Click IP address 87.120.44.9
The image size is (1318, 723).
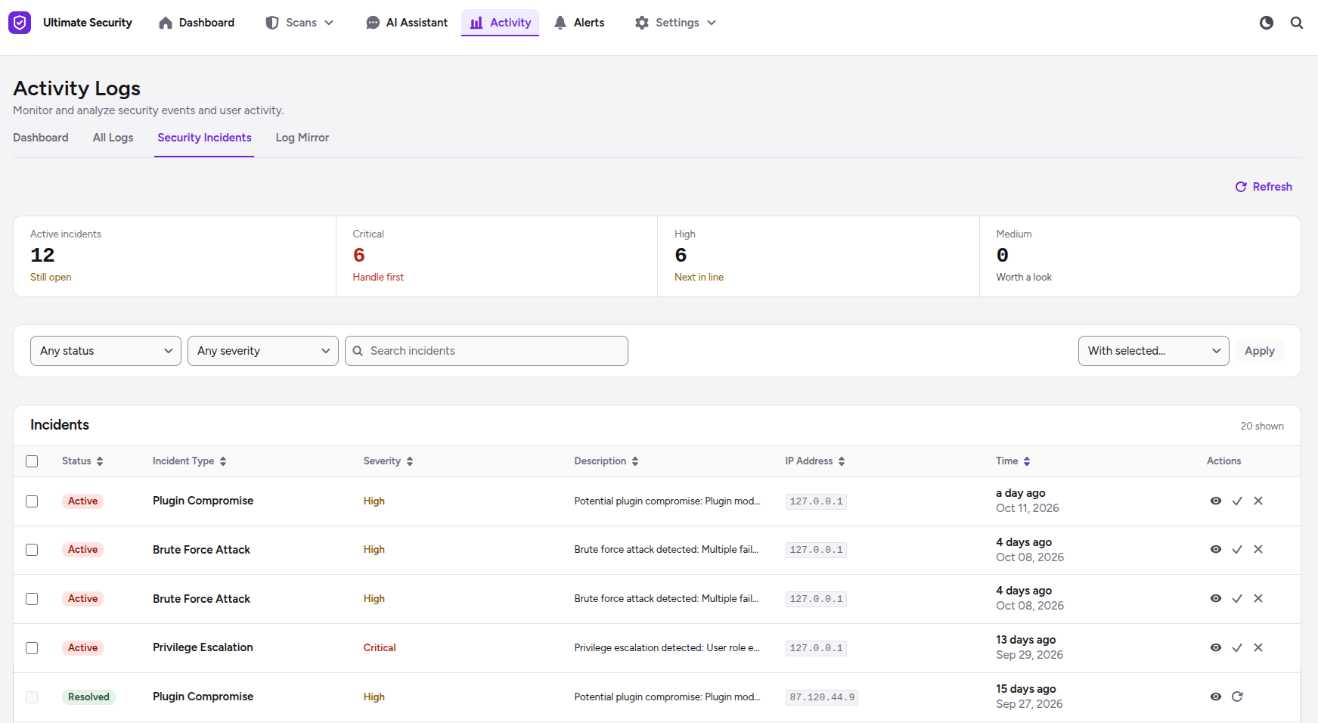tap(822, 697)
